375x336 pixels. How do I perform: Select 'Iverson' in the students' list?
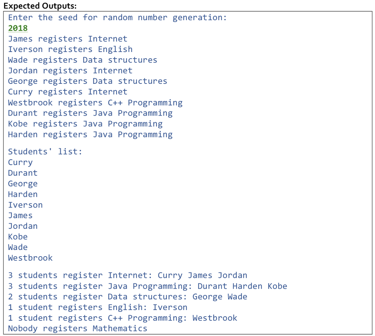point(25,205)
